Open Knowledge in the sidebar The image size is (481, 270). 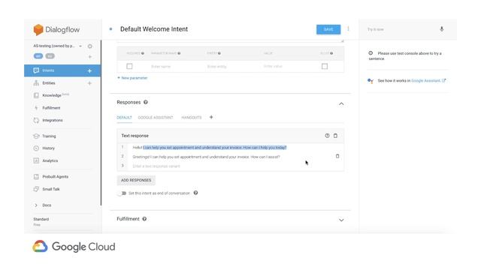click(x=52, y=95)
